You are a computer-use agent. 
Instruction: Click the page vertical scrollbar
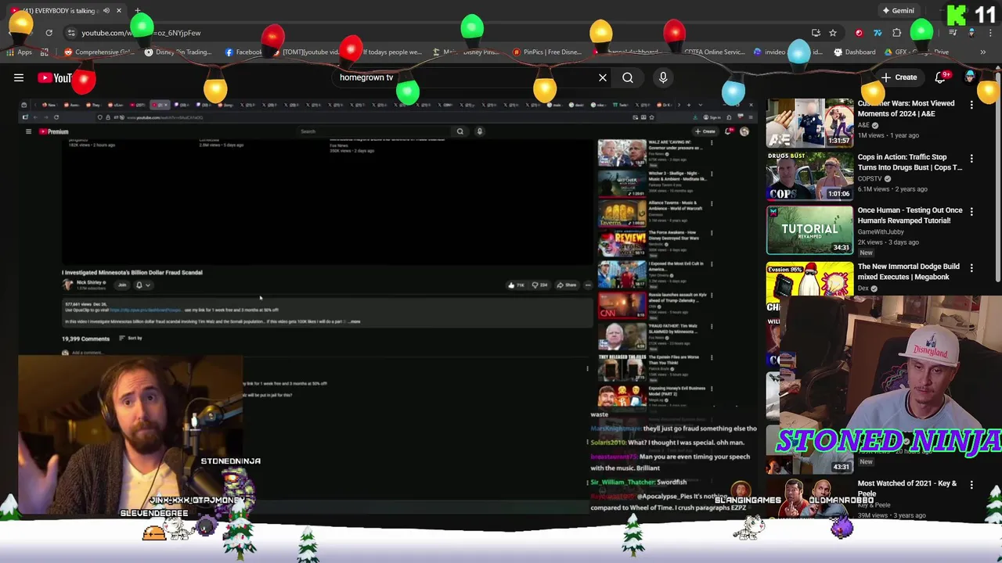coord(998,176)
